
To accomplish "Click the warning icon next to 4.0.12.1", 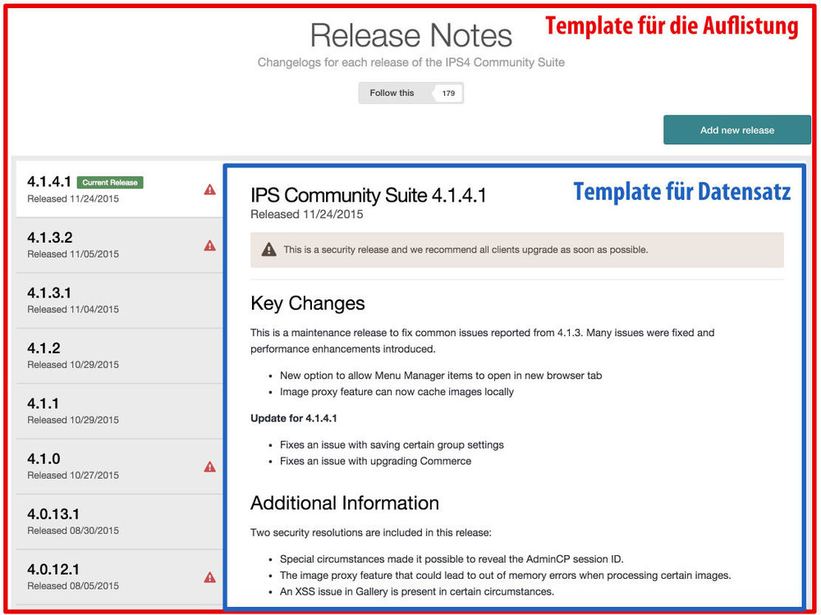I will tap(210, 576).
